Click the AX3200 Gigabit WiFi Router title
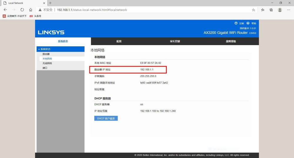294x158 pixels. tap(225, 33)
